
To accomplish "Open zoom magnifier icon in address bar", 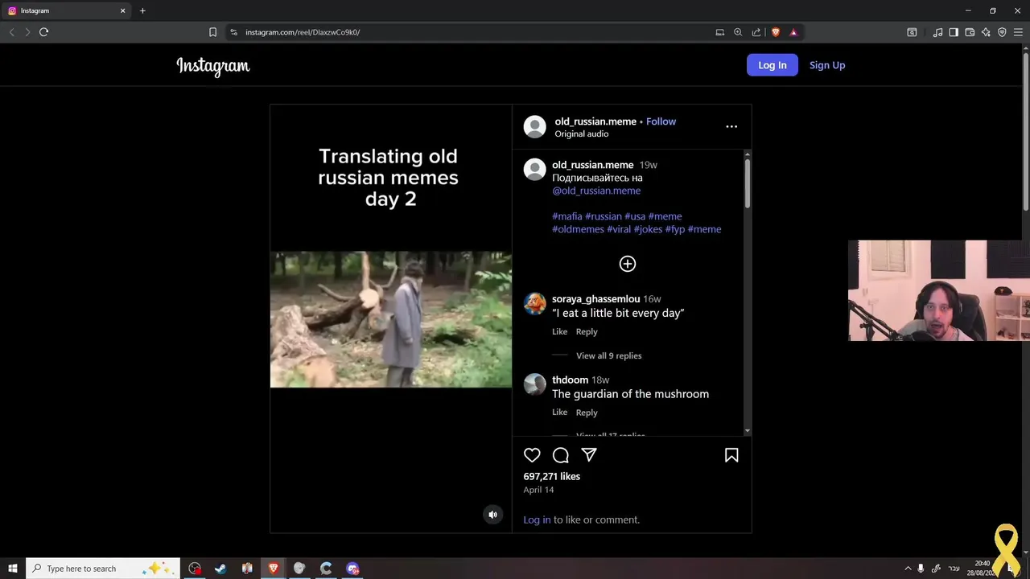I will pyautogui.click(x=738, y=32).
